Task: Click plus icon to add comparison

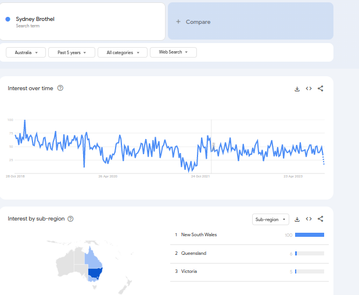Action: (178, 22)
